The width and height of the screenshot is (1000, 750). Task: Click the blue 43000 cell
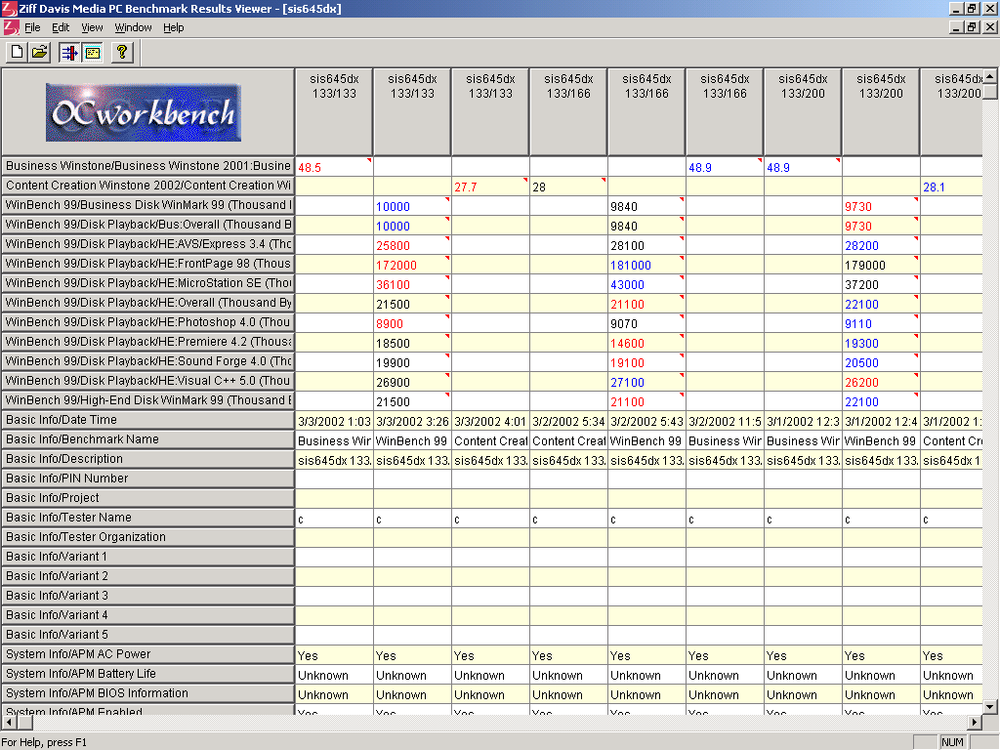(x=646, y=284)
